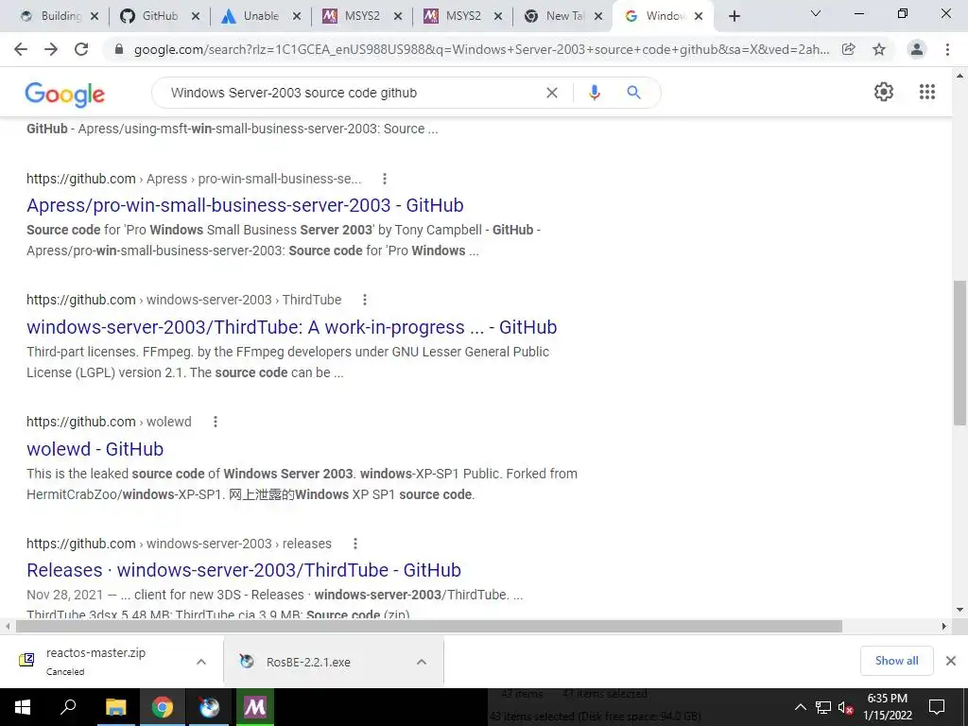Click the vertical scrollbar thumb
The image size is (968, 726).
pyautogui.click(x=959, y=353)
